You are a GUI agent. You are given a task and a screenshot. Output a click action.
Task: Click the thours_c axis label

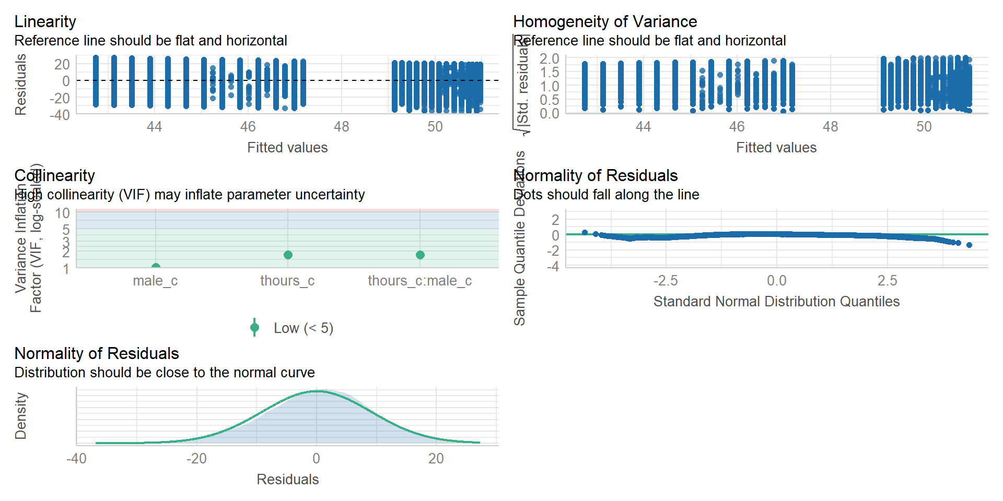pos(287,281)
